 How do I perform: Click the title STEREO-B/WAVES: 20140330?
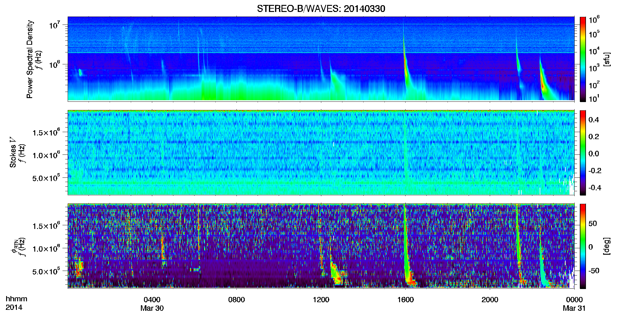(x=321, y=9)
